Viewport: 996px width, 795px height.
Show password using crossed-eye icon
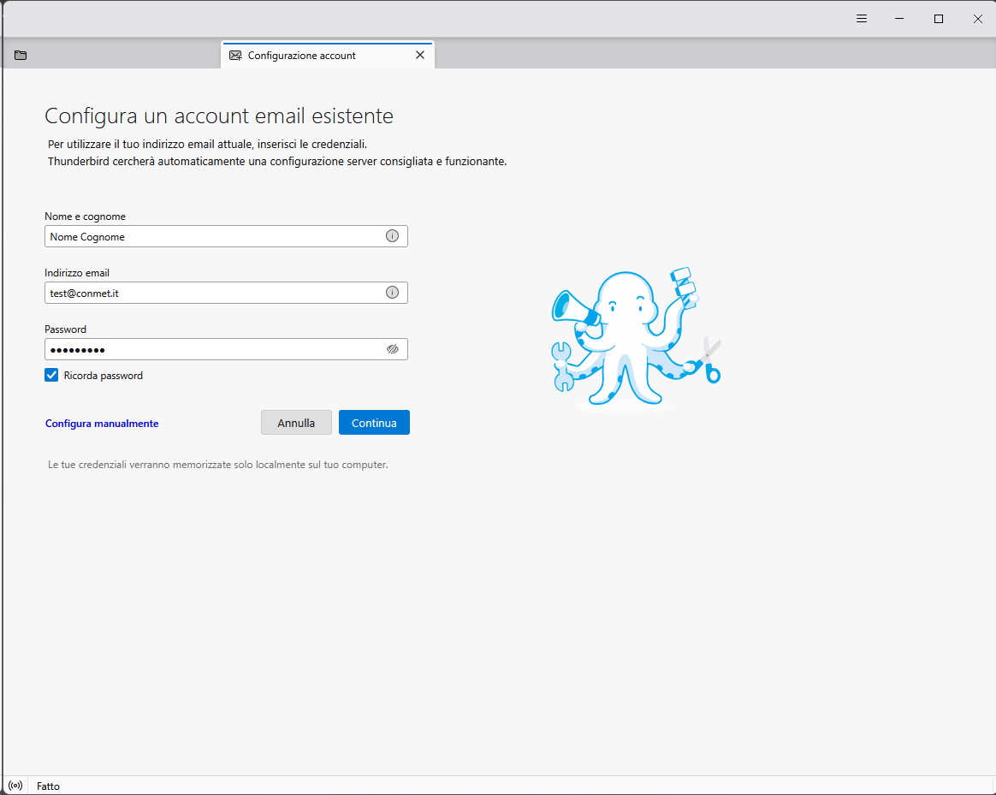click(392, 349)
